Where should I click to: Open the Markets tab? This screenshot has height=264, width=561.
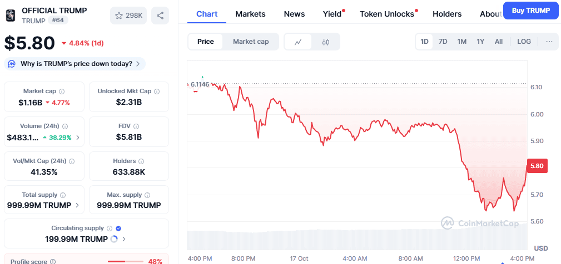click(250, 14)
